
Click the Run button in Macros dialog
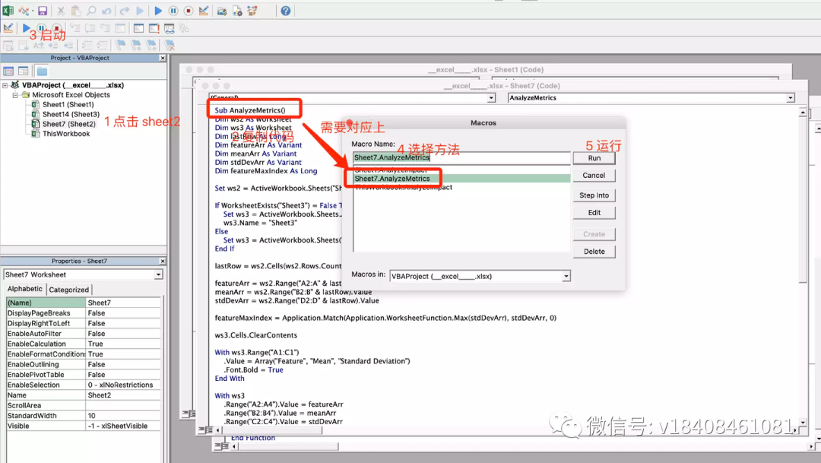(x=594, y=157)
